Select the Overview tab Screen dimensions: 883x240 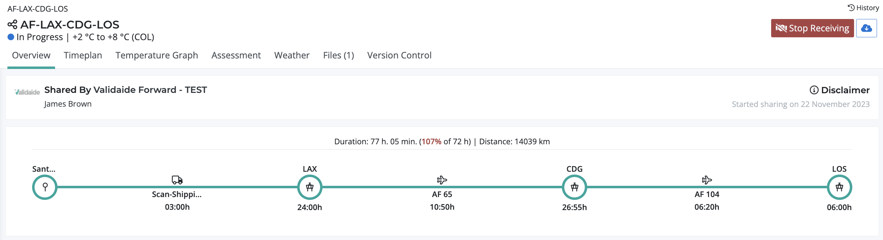click(x=31, y=55)
